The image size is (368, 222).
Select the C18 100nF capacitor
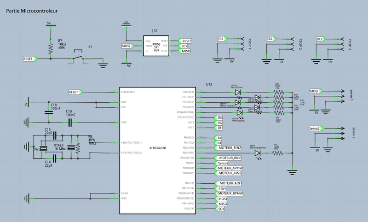[48, 112]
